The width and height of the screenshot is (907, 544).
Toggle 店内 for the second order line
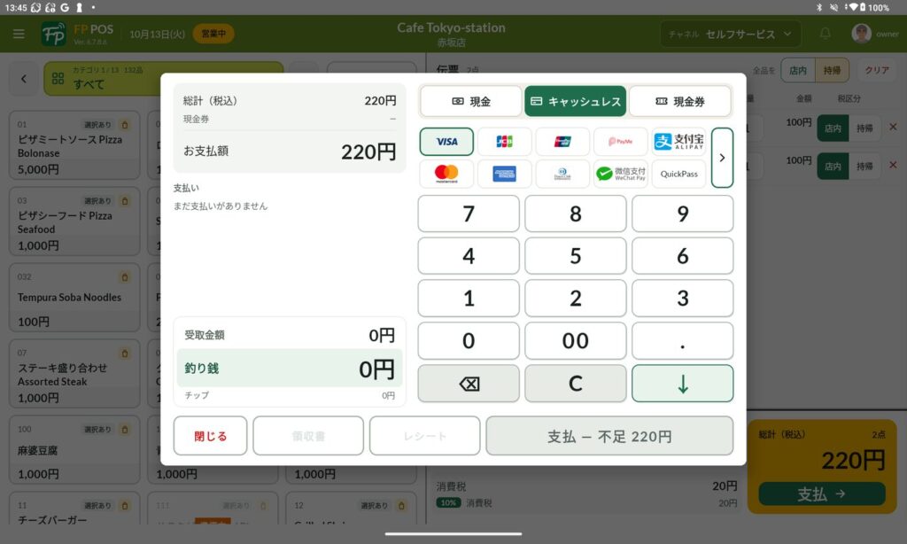tap(833, 166)
